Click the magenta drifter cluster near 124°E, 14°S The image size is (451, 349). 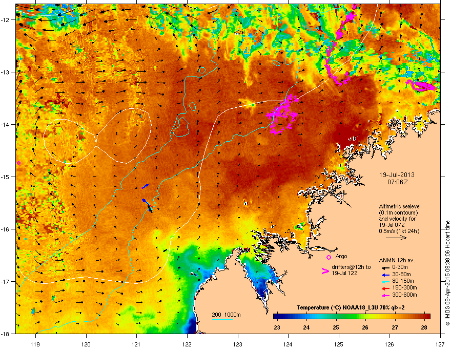[x=283, y=114]
